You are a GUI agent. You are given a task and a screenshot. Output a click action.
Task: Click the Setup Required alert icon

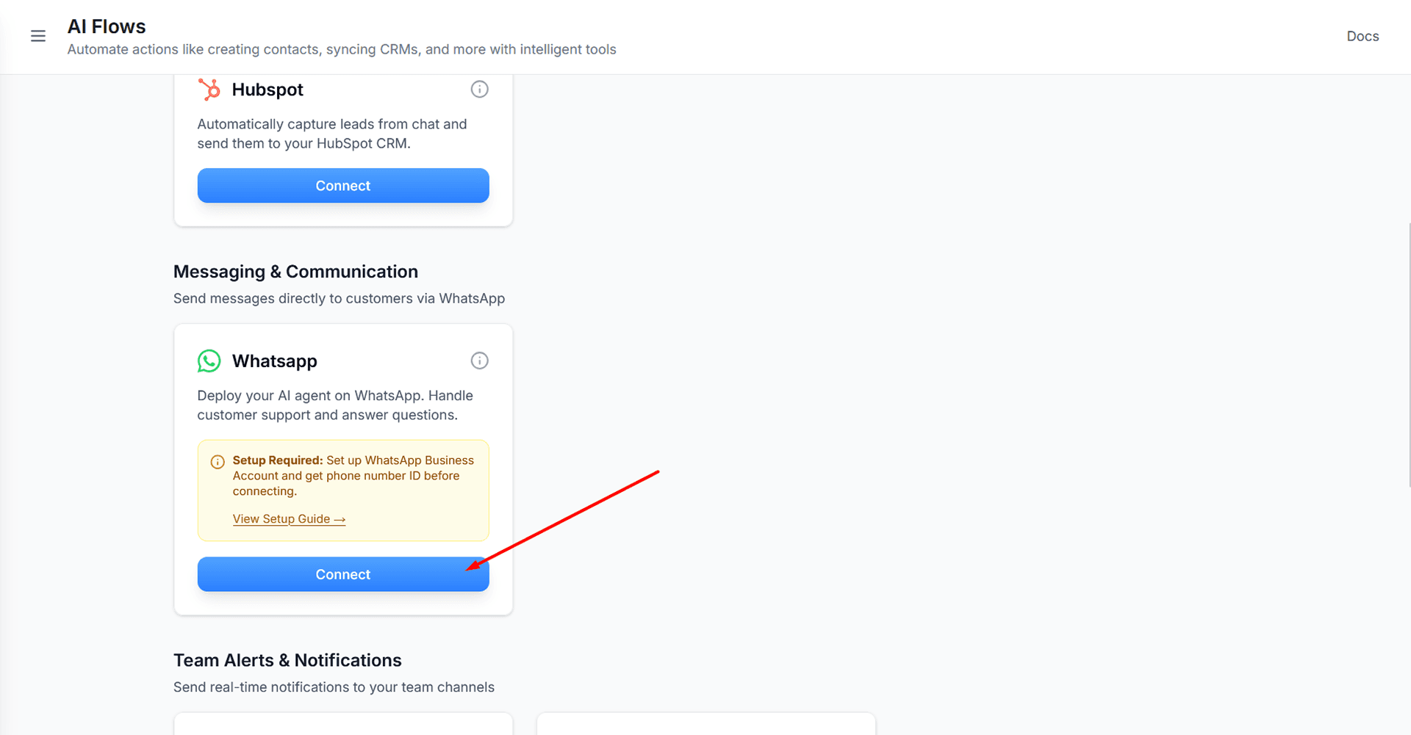pos(218,462)
